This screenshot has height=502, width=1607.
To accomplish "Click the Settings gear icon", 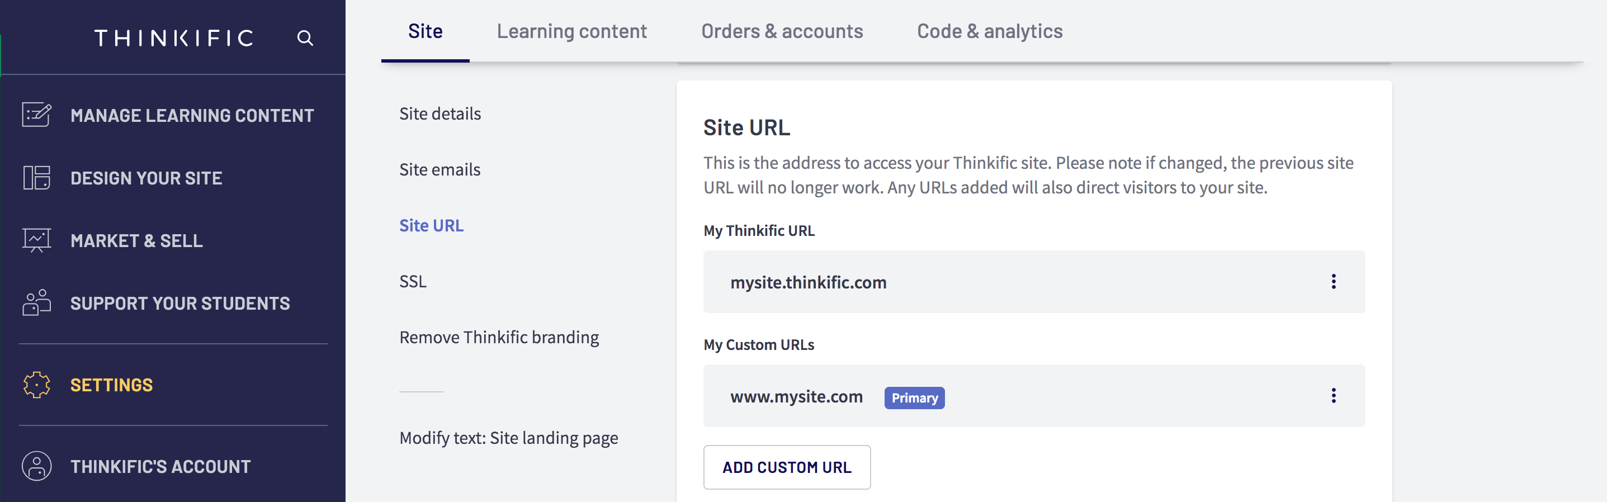I will coord(37,385).
